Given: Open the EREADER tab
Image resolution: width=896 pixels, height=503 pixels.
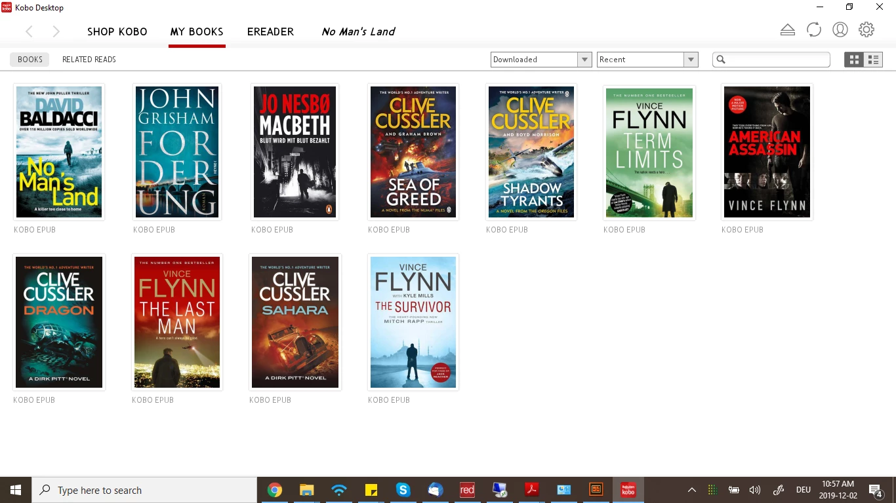Looking at the screenshot, I should pyautogui.click(x=270, y=31).
